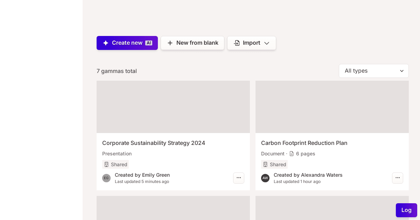This screenshot has width=420, height=220.
Task: Expand the All types filter dropdown
Action: (374, 71)
